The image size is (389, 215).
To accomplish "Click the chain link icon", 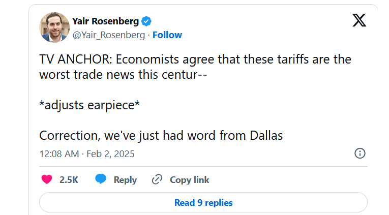I will 157,179.
